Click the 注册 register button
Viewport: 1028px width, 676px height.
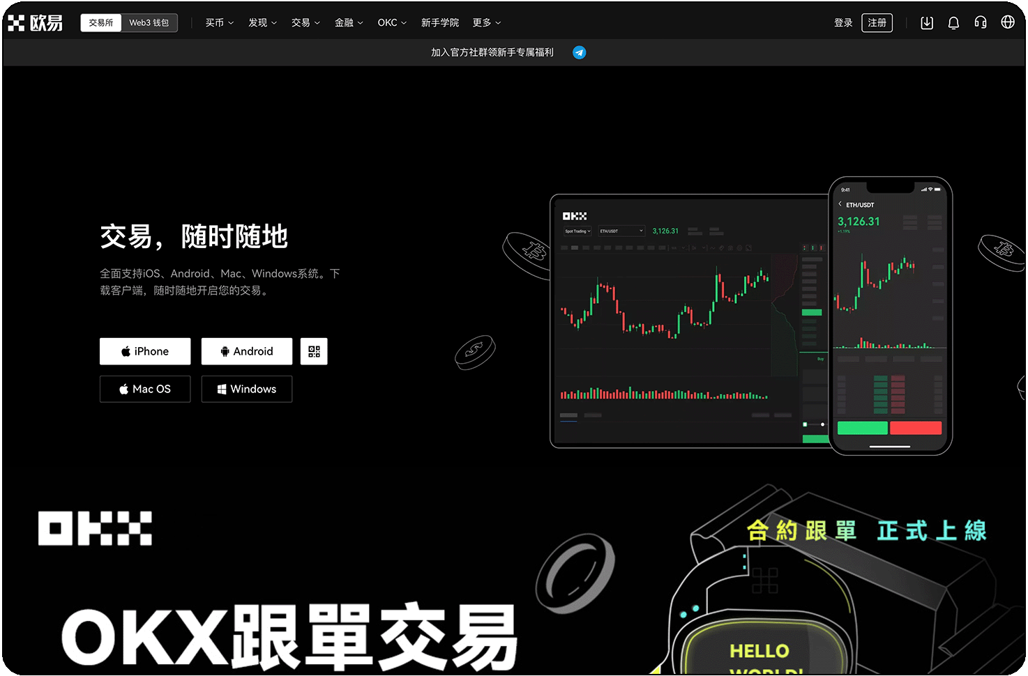[x=877, y=22]
